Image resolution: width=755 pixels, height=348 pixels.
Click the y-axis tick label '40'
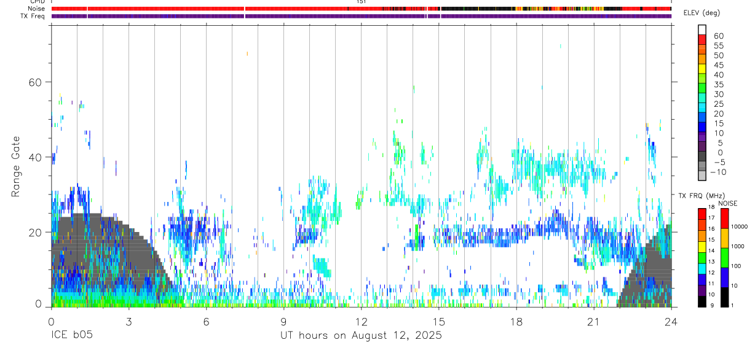pos(34,157)
